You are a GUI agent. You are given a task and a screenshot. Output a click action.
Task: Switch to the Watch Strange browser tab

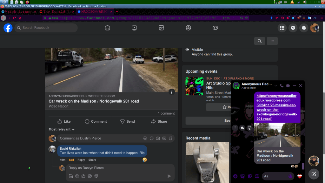click(18, 12)
